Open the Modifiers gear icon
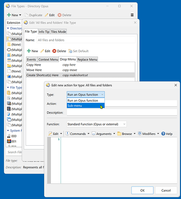181x199 pixels. (x=140, y=134)
